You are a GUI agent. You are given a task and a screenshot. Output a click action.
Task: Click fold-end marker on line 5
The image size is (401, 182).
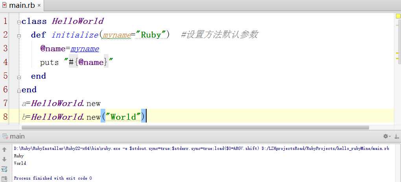point(19,77)
